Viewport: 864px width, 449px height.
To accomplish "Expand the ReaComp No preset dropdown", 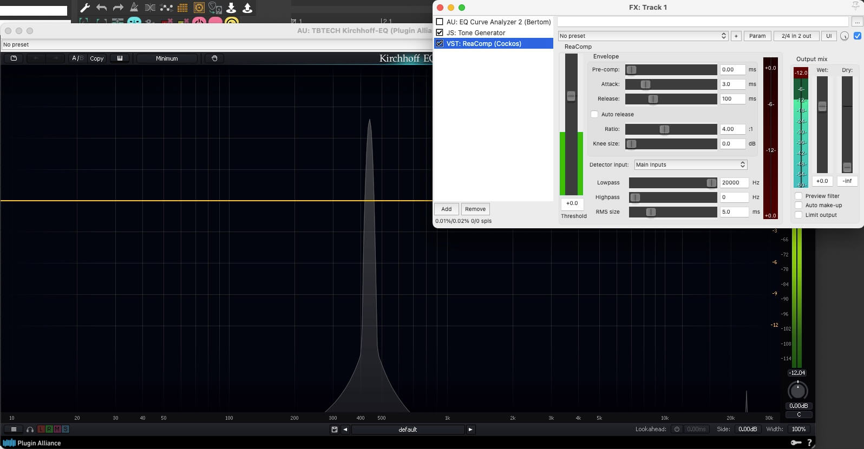I will click(x=643, y=36).
